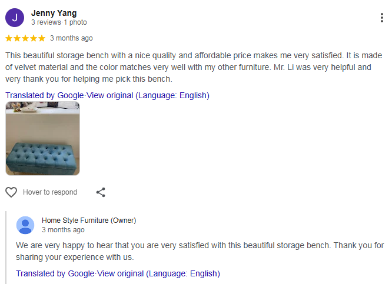392x284 pixels.
Task: Click the owner reply's "3 months ago" timestamp
Action: 63,230
